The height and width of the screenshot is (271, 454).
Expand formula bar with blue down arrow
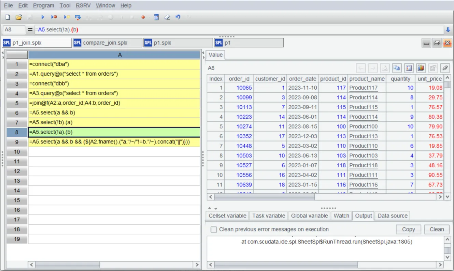pos(448,30)
